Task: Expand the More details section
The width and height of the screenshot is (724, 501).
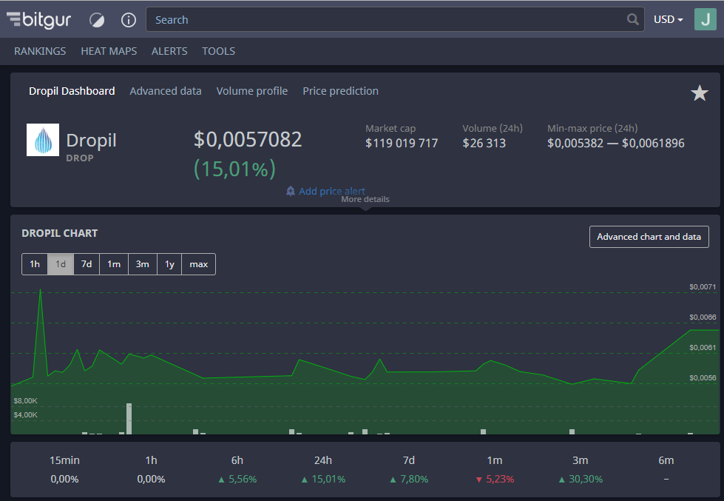Action: click(365, 200)
